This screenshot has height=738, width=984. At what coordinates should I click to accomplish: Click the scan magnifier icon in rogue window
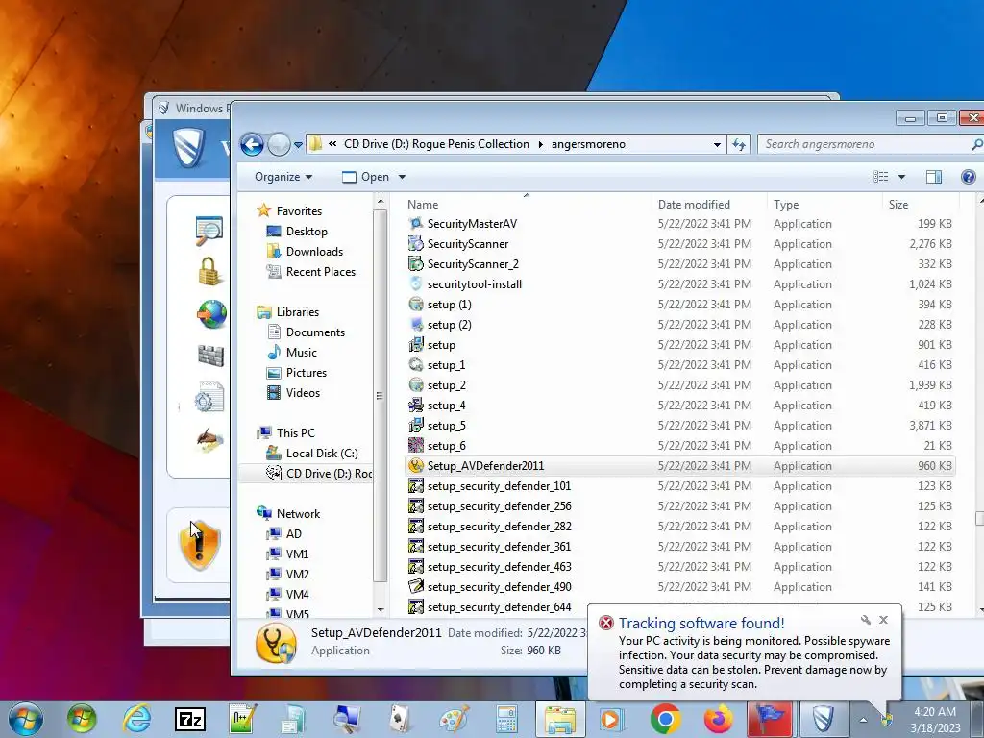[x=209, y=231]
